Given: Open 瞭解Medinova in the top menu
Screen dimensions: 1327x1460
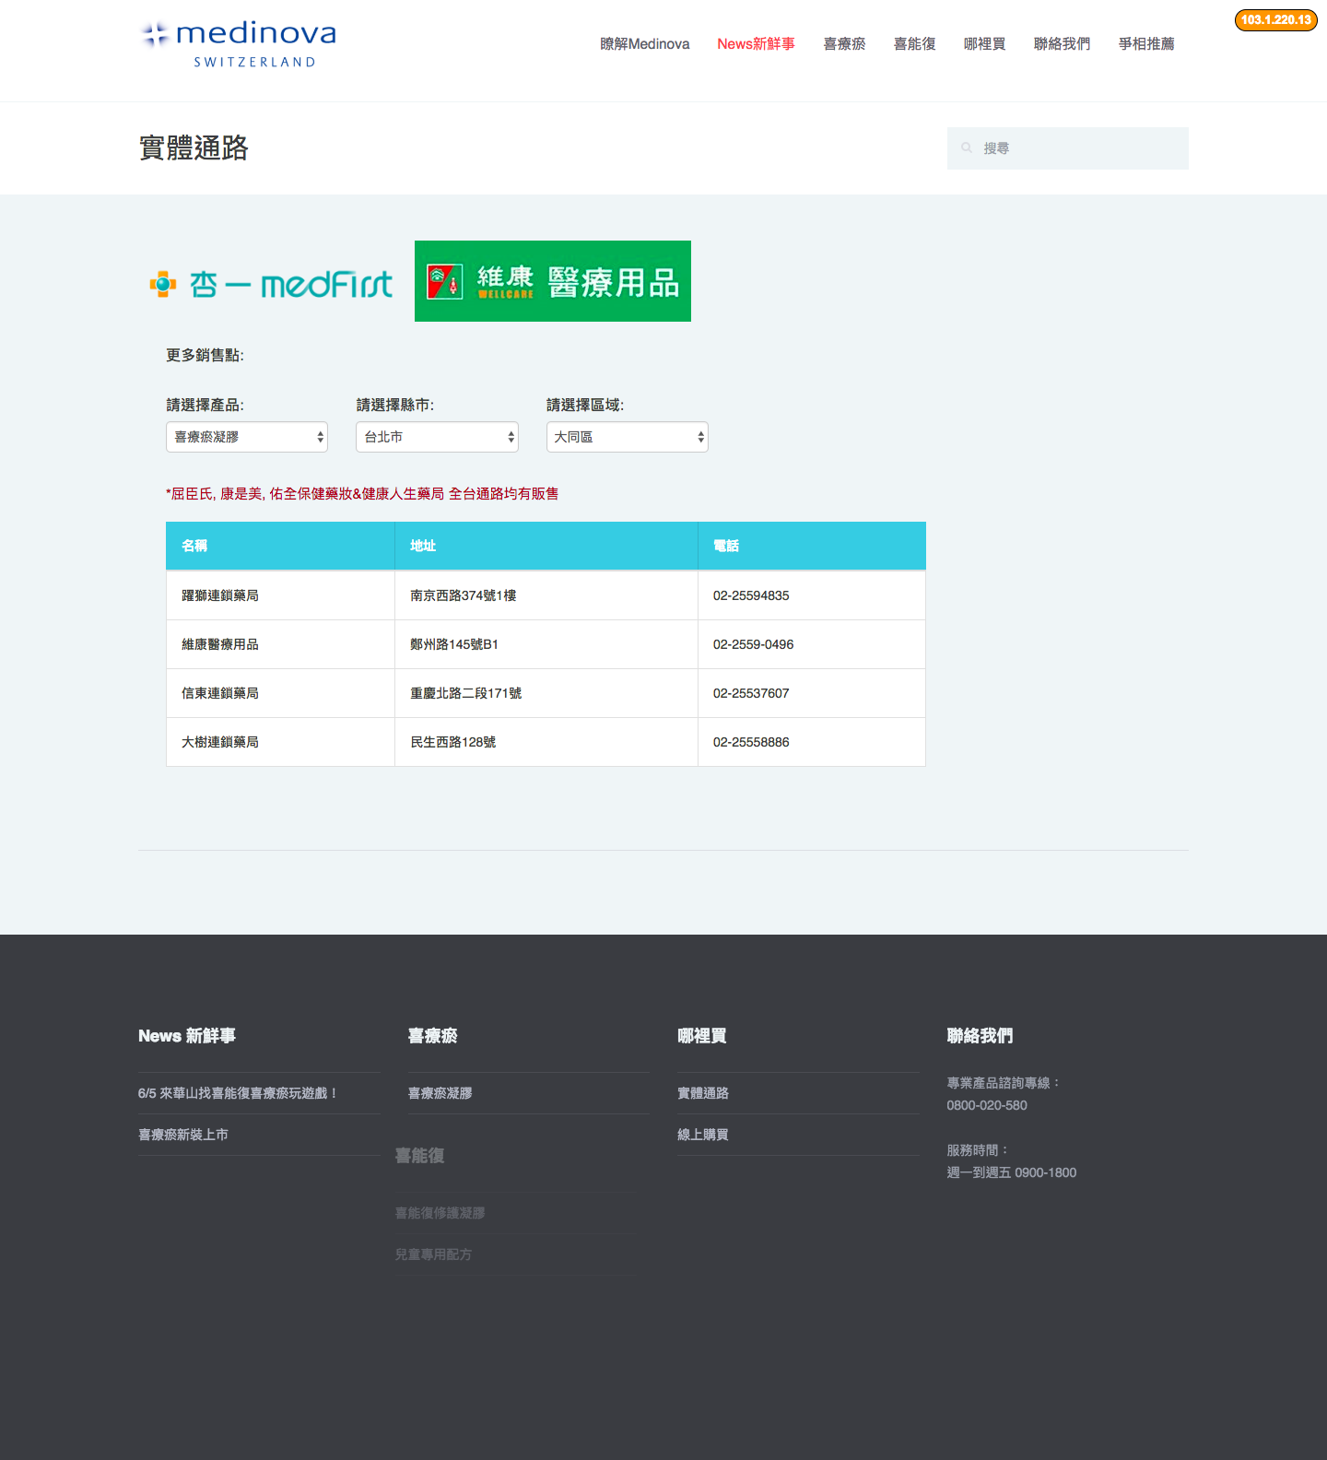Looking at the screenshot, I should [644, 44].
